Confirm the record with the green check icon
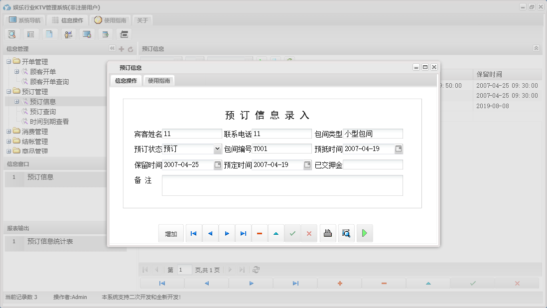 (x=292, y=233)
